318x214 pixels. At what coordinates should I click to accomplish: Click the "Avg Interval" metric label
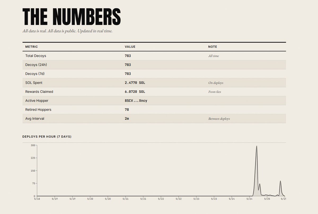35,119
